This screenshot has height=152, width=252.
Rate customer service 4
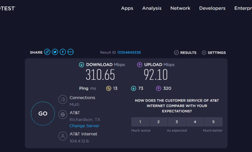click(195, 122)
